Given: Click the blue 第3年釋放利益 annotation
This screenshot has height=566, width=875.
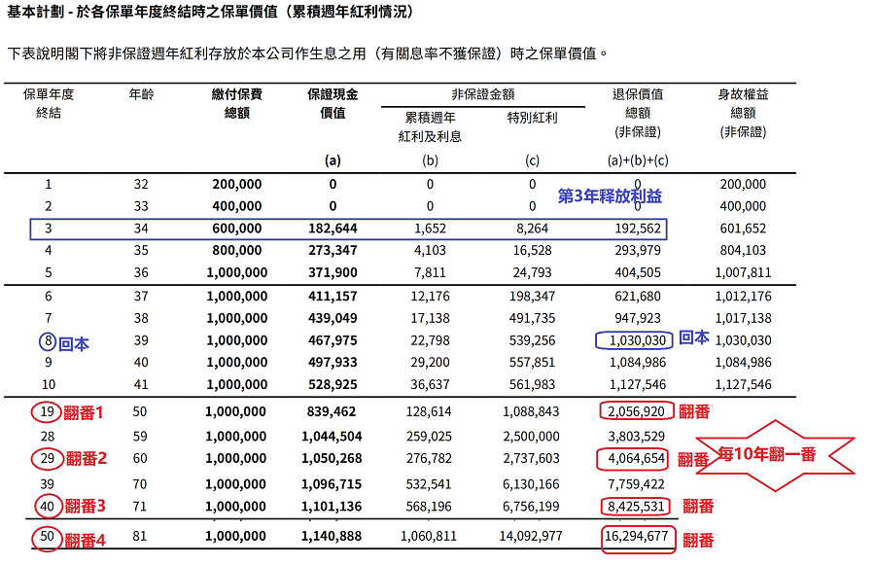Looking at the screenshot, I should 610,195.
